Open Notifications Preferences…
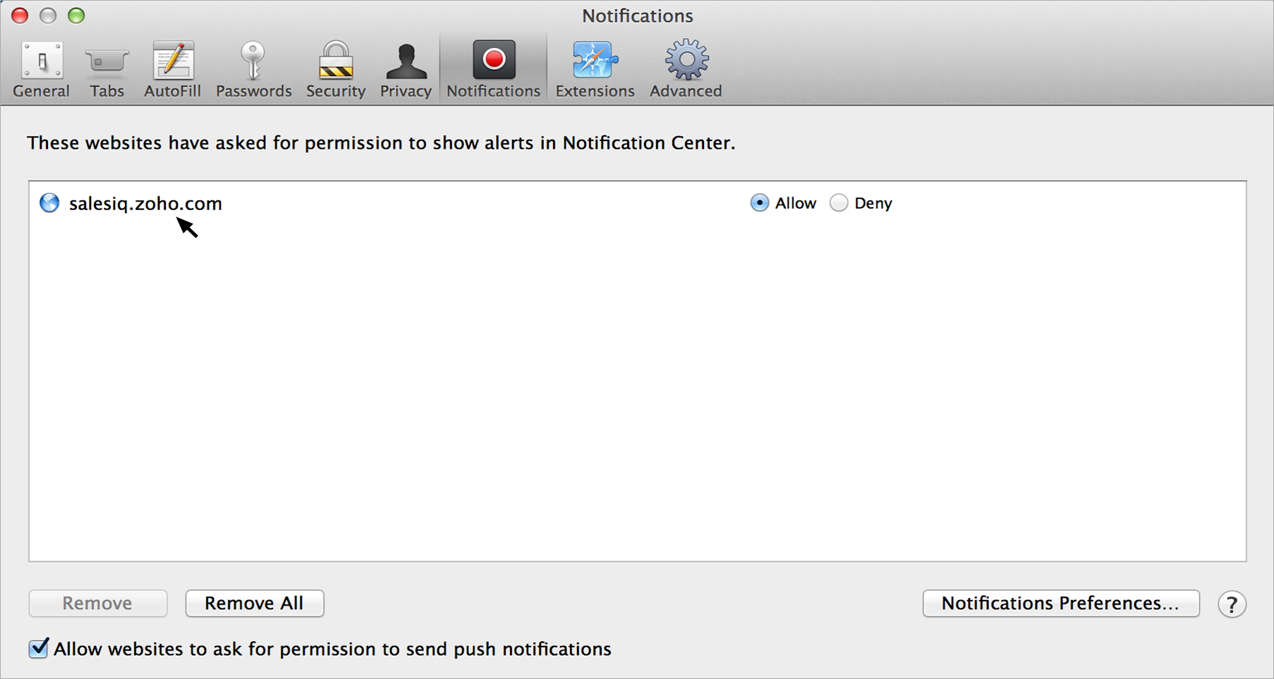This screenshot has height=679, width=1274. pos(1061,604)
